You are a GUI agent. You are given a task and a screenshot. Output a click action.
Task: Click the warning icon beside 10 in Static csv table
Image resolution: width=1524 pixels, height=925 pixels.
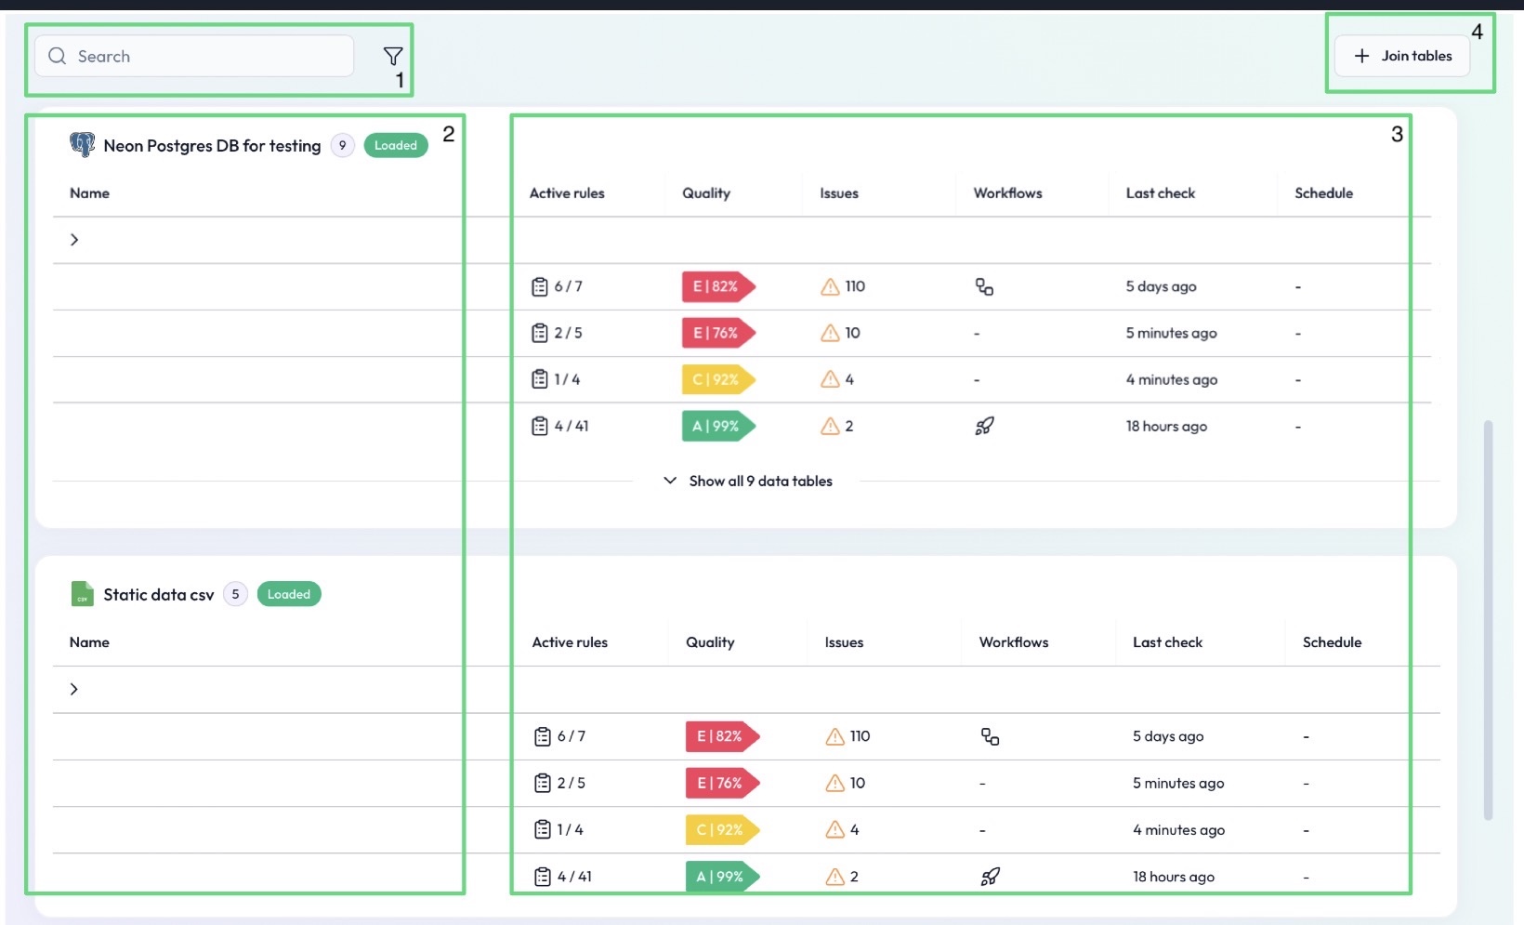834,783
